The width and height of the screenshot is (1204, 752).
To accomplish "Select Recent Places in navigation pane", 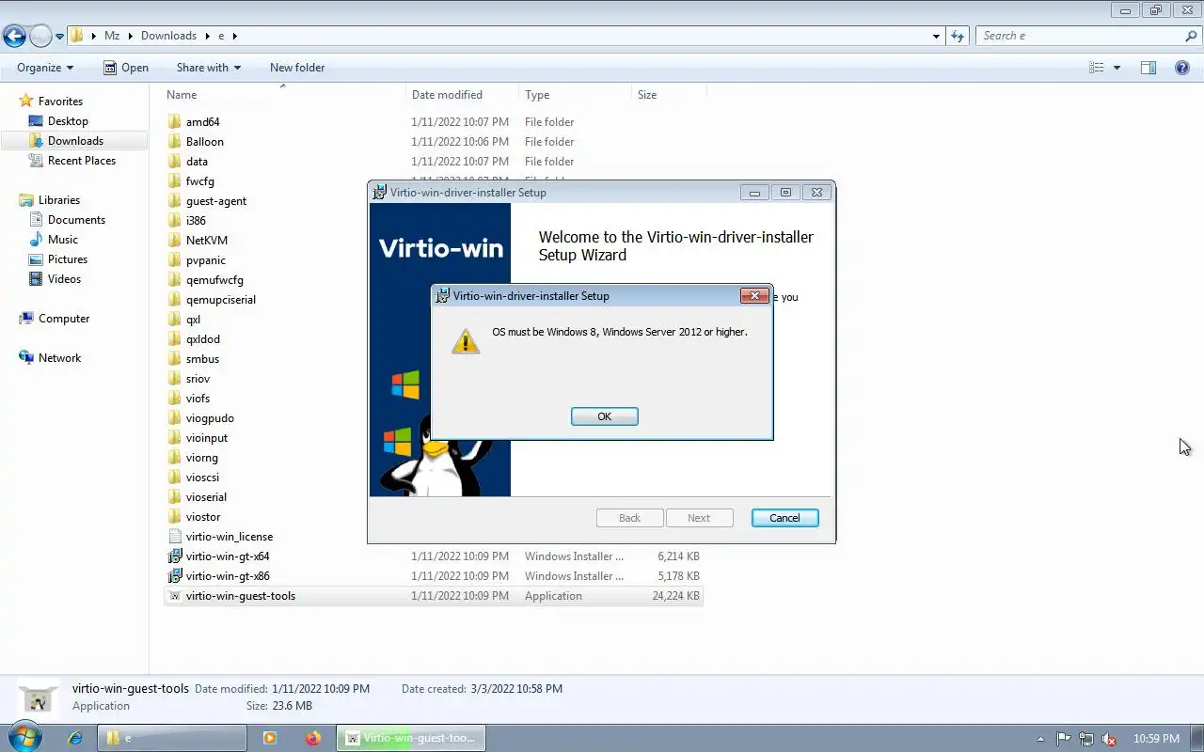I will point(82,161).
